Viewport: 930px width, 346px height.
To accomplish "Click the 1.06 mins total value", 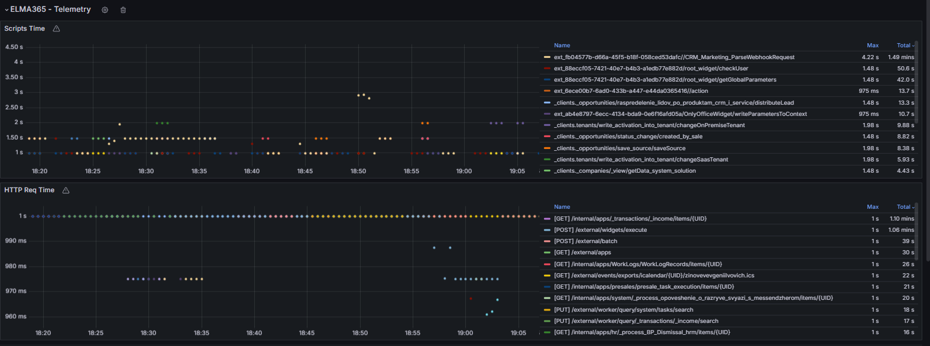I will click(901, 230).
